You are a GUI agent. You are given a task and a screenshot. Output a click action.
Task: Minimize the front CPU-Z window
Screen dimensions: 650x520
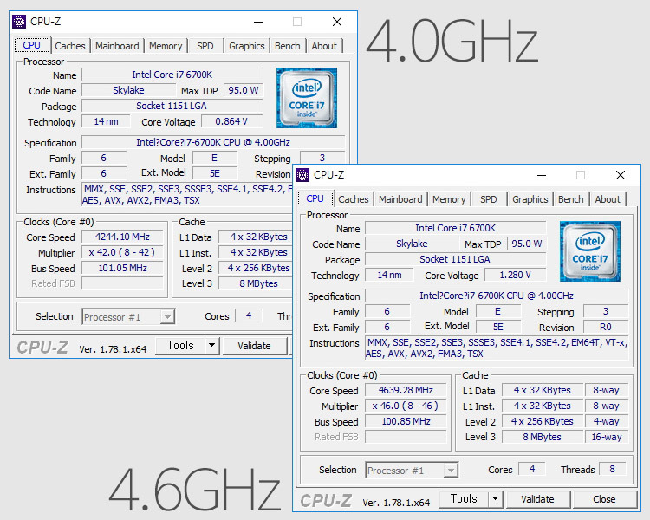[542, 175]
